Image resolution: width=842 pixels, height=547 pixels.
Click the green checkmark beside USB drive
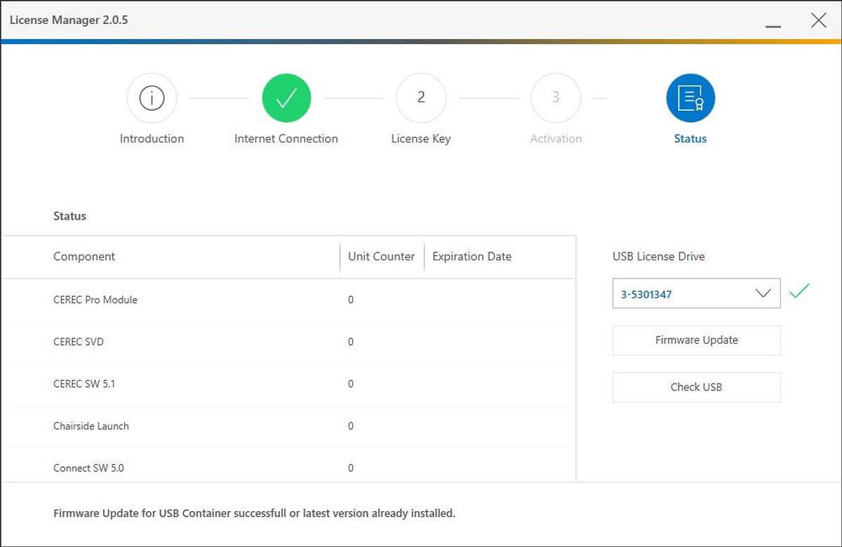(799, 291)
